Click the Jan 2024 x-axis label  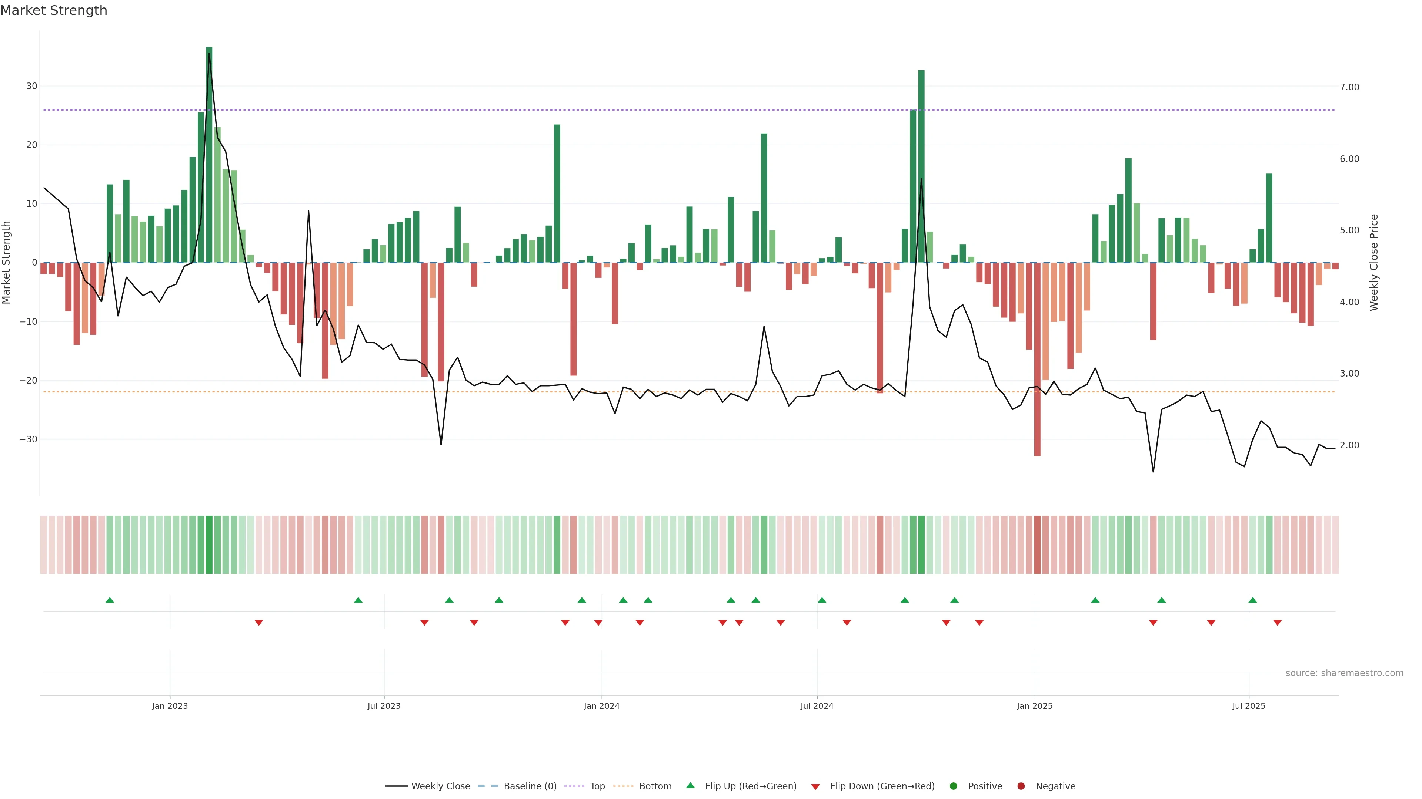pyautogui.click(x=602, y=706)
